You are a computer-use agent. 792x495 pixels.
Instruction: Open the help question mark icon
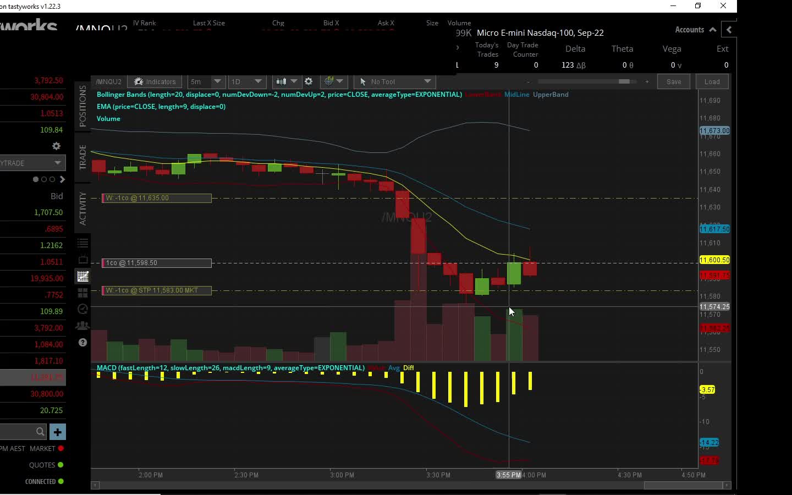pyautogui.click(x=83, y=342)
